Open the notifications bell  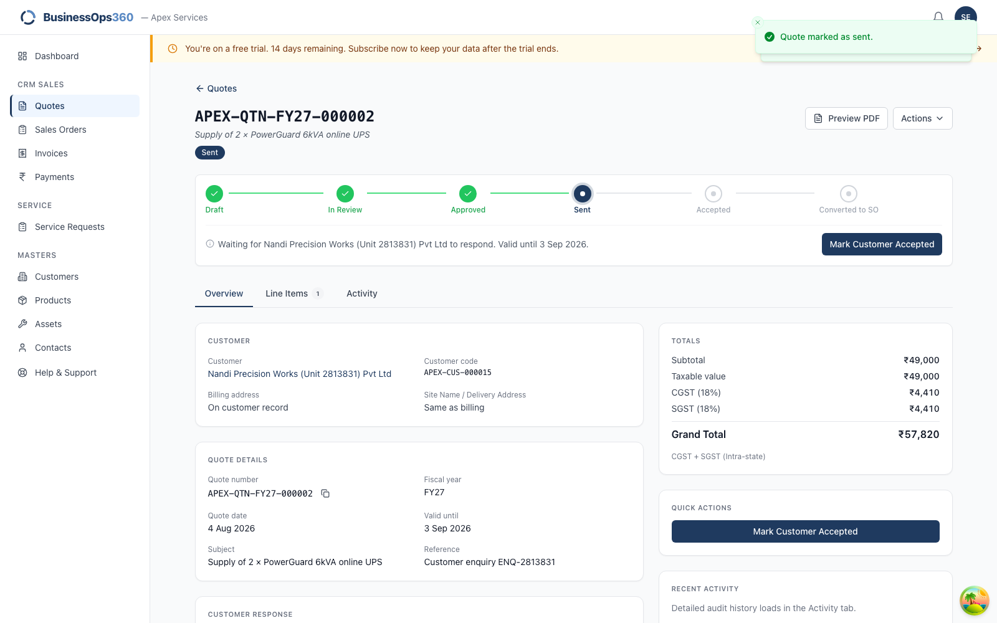pos(938,17)
